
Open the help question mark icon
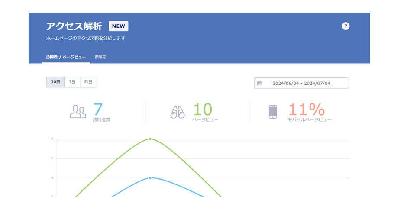tap(346, 26)
